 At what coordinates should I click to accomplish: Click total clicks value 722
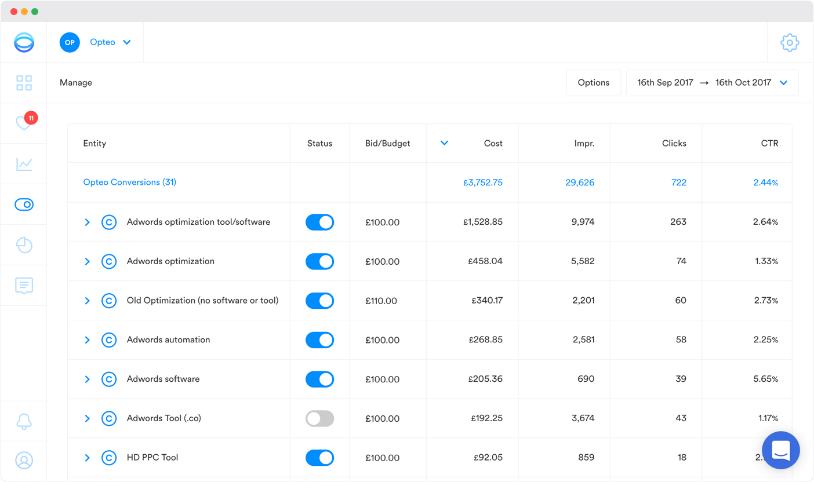679,182
